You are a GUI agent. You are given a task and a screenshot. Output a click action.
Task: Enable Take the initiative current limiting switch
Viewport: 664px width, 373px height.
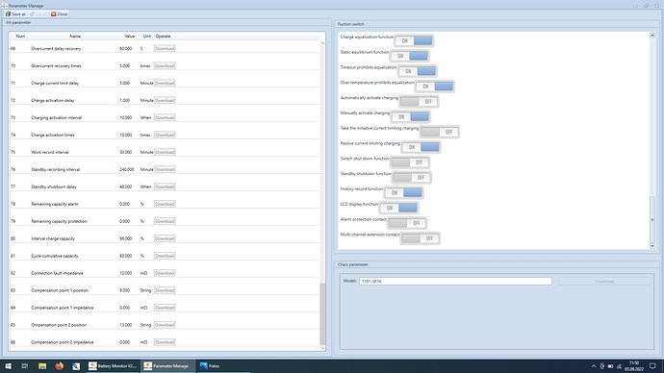(440, 132)
